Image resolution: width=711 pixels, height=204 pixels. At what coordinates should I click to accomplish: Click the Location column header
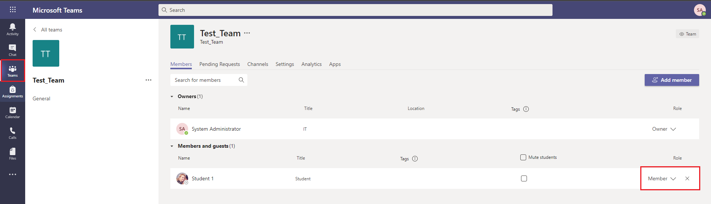click(416, 108)
